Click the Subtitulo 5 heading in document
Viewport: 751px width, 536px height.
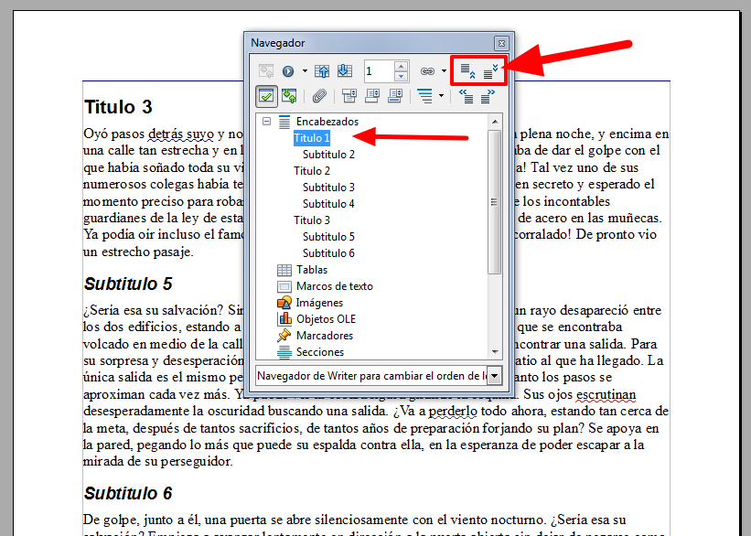(x=128, y=284)
